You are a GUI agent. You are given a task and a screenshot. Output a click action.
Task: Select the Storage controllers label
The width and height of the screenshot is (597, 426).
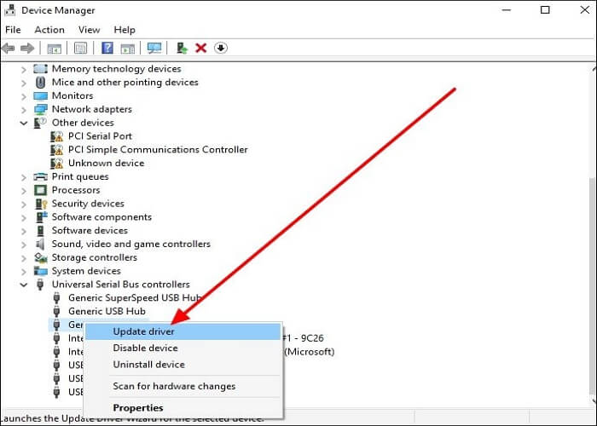coord(95,257)
